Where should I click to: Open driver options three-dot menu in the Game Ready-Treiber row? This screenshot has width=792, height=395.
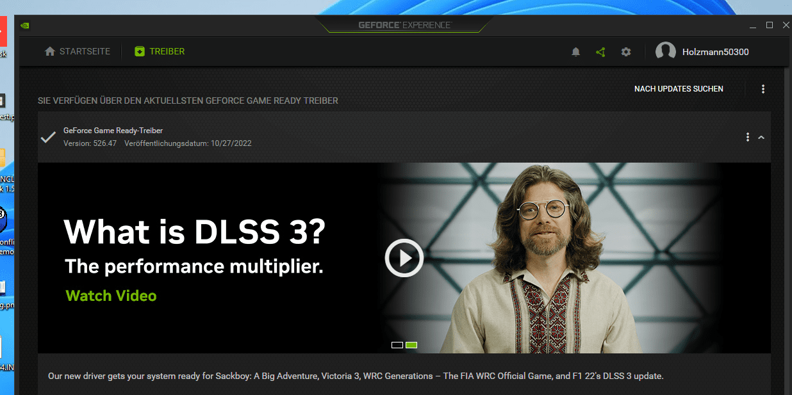[x=747, y=137]
